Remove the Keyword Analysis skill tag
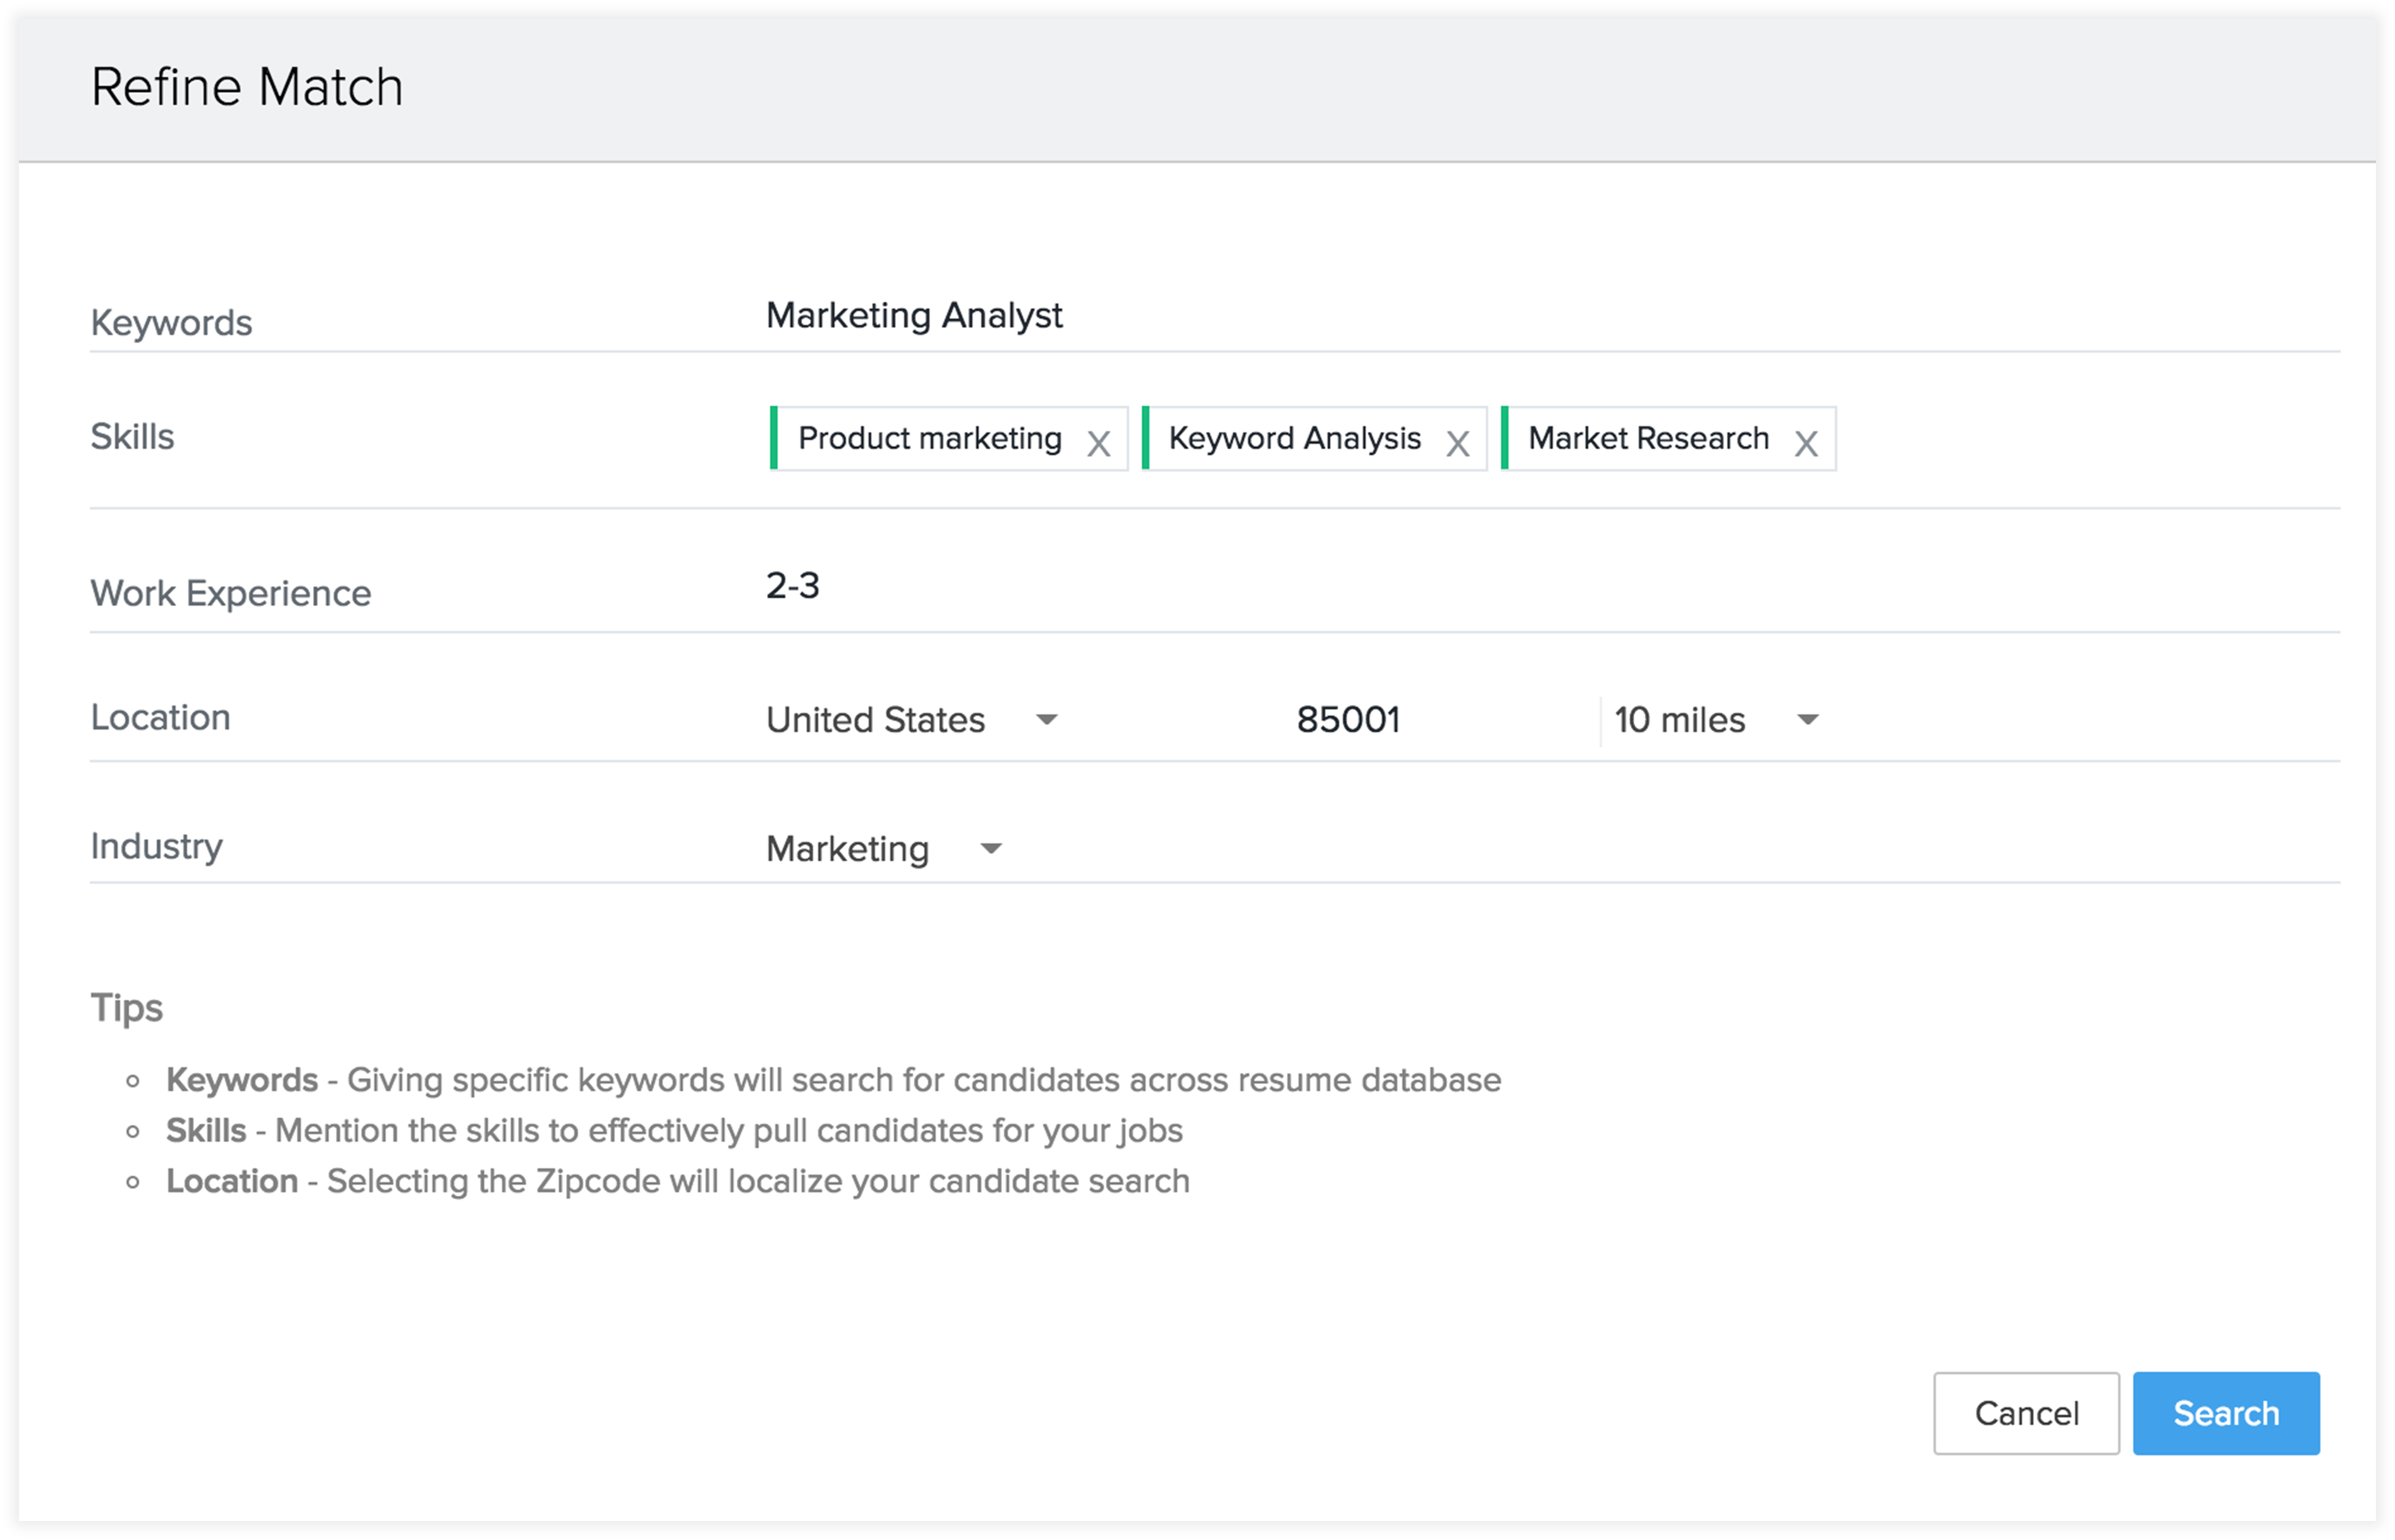 point(1457,443)
